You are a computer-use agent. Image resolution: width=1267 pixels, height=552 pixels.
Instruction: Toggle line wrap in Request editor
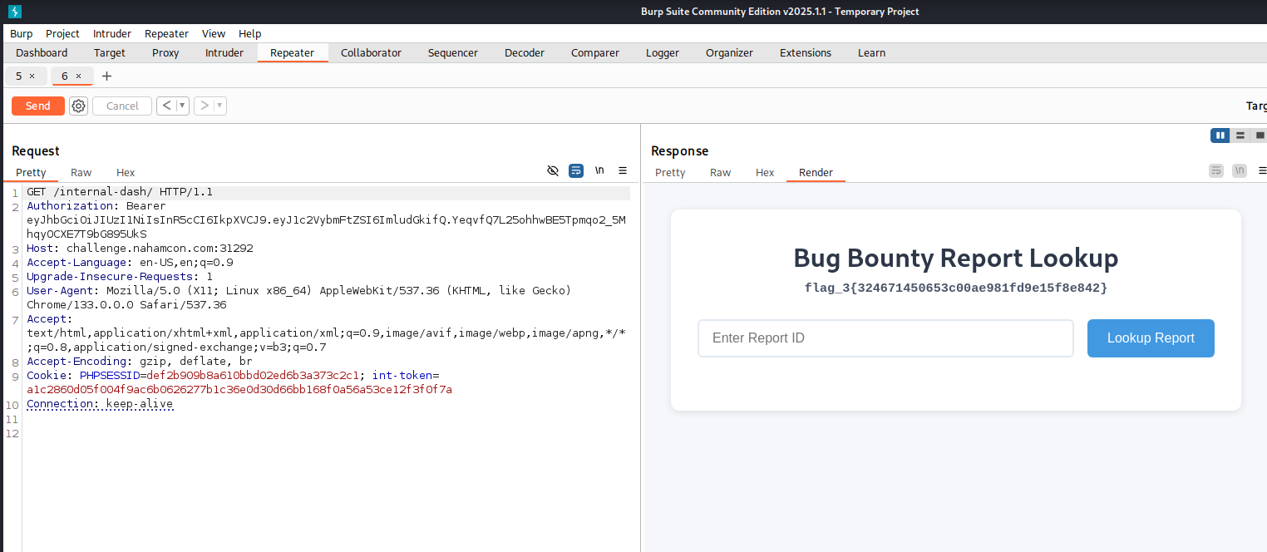(576, 170)
